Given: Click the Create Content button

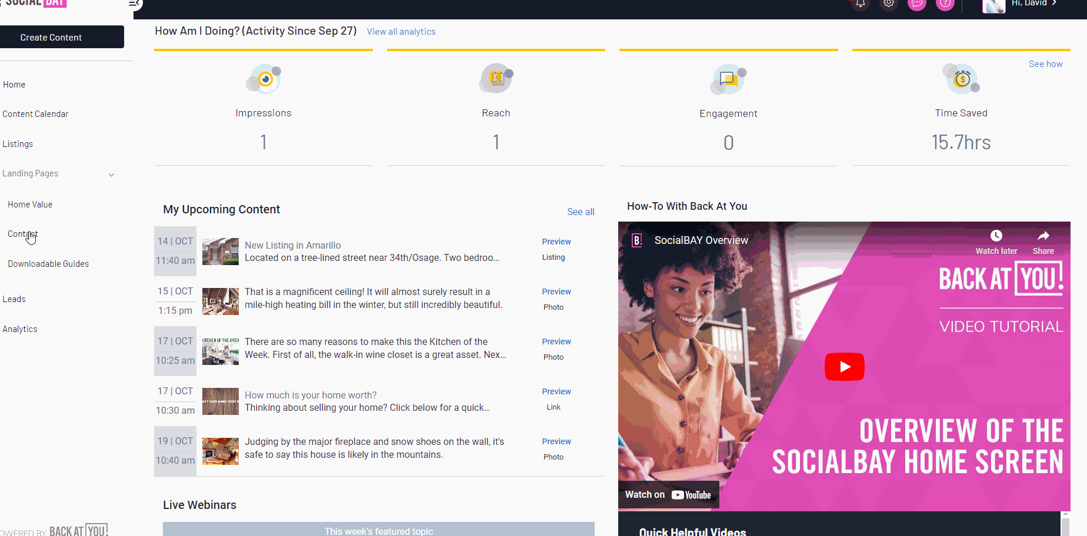Looking at the screenshot, I should [62, 37].
